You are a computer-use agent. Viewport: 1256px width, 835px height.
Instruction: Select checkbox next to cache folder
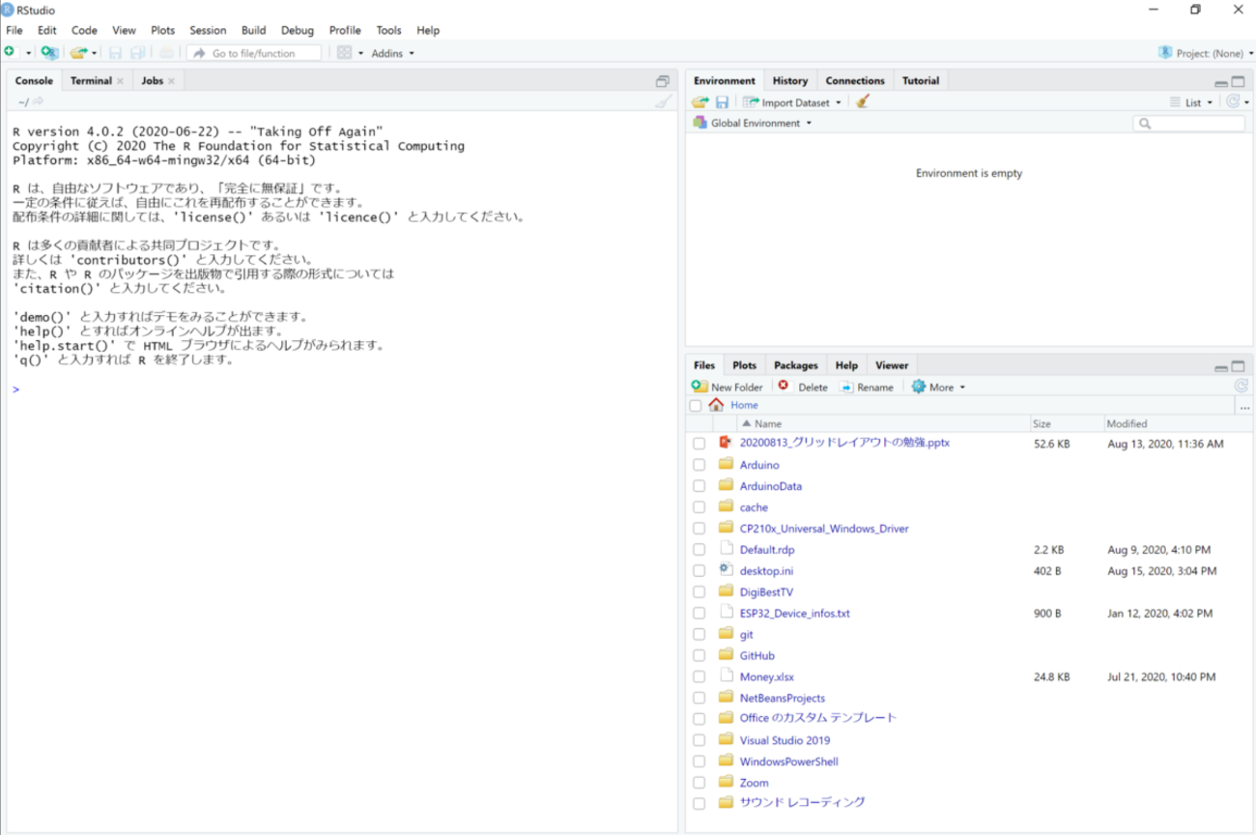coord(699,507)
